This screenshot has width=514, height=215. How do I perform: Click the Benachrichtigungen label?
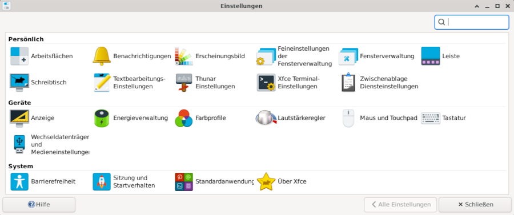click(x=142, y=56)
